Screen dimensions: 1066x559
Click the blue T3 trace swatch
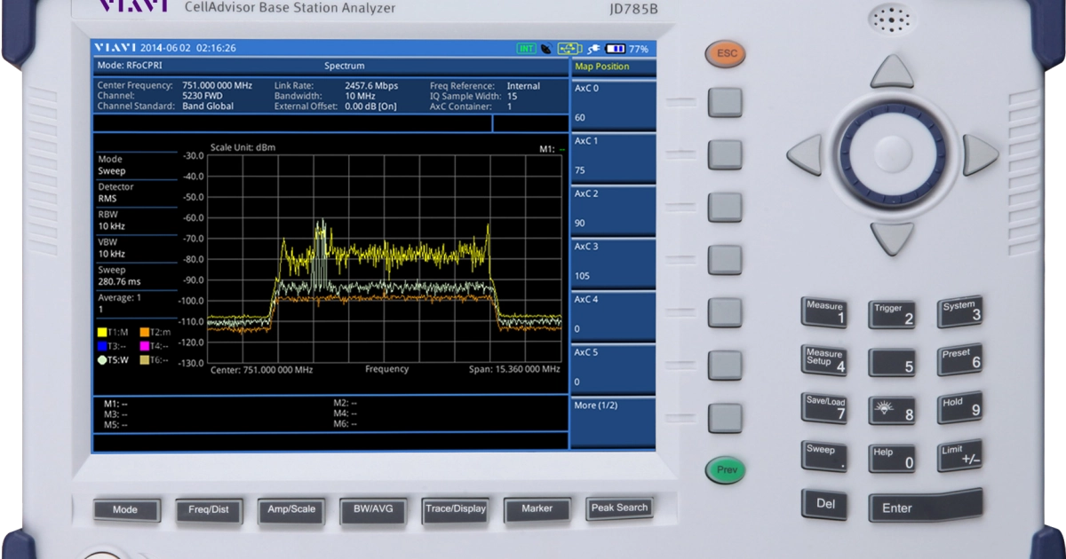pyautogui.click(x=103, y=346)
